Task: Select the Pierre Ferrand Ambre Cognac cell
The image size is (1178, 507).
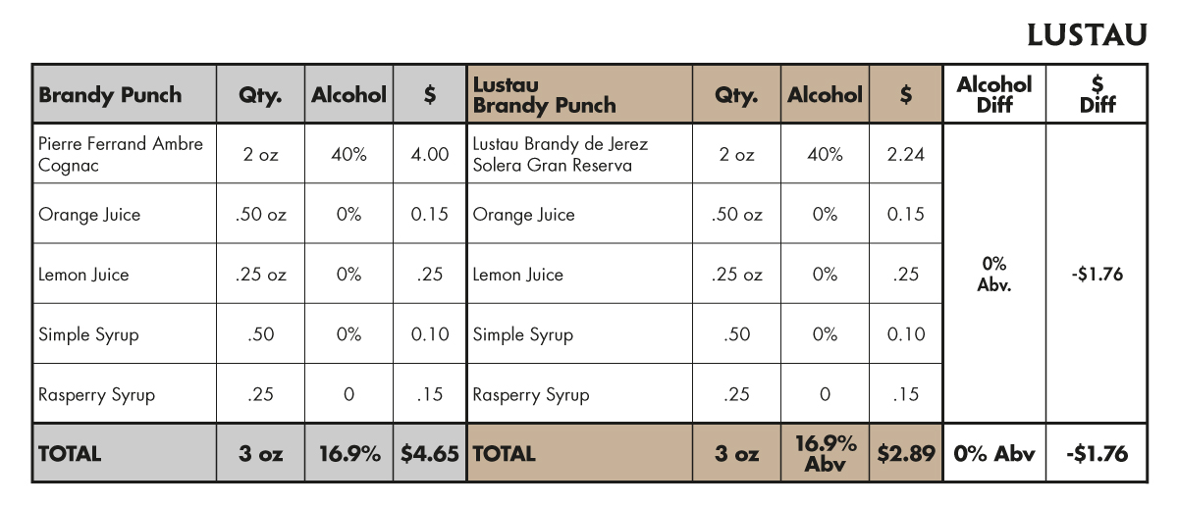Action: click(x=121, y=154)
